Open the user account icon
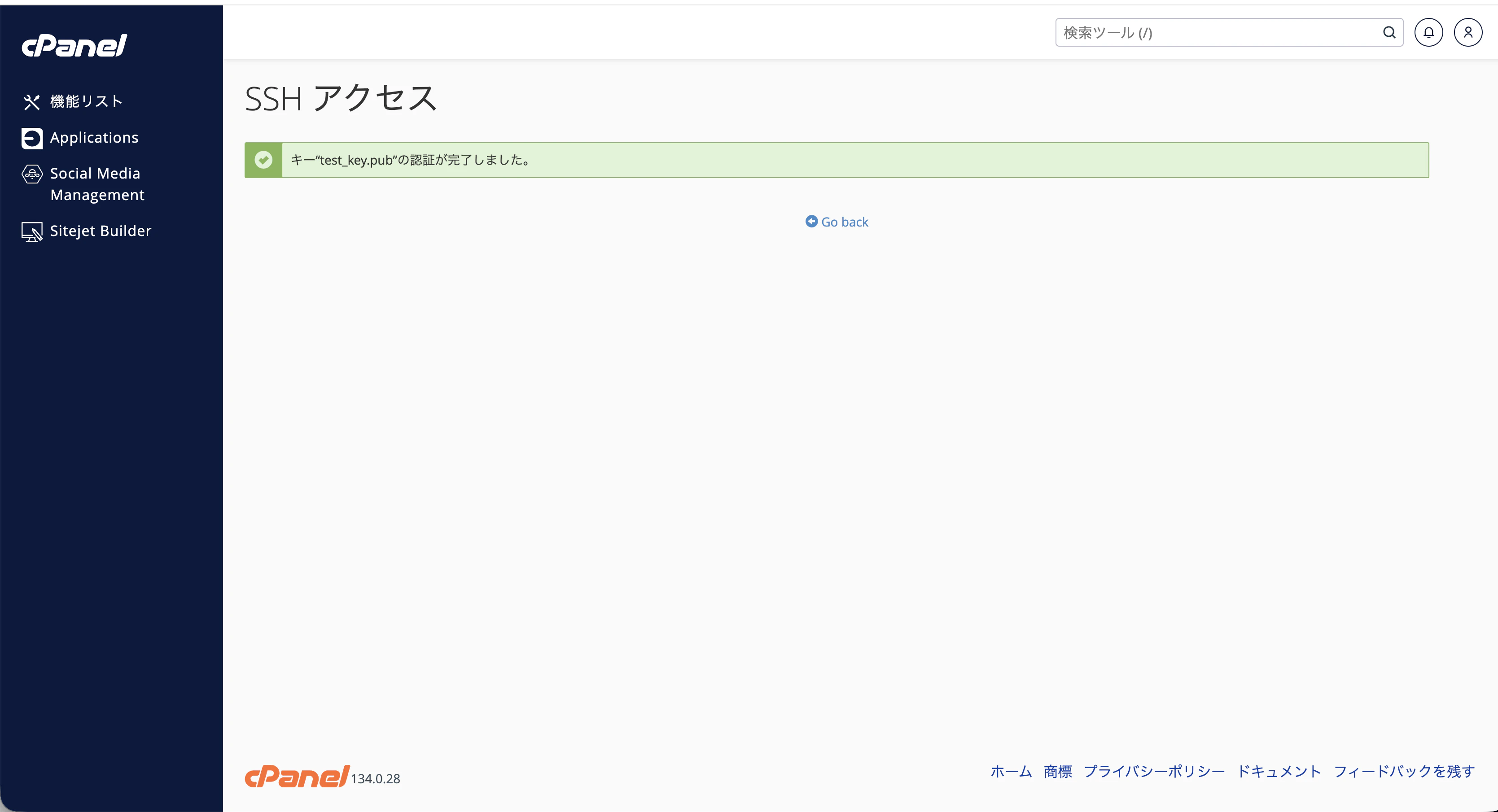The height and width of the screenshot is (812, 1498). click(1468, 33)
